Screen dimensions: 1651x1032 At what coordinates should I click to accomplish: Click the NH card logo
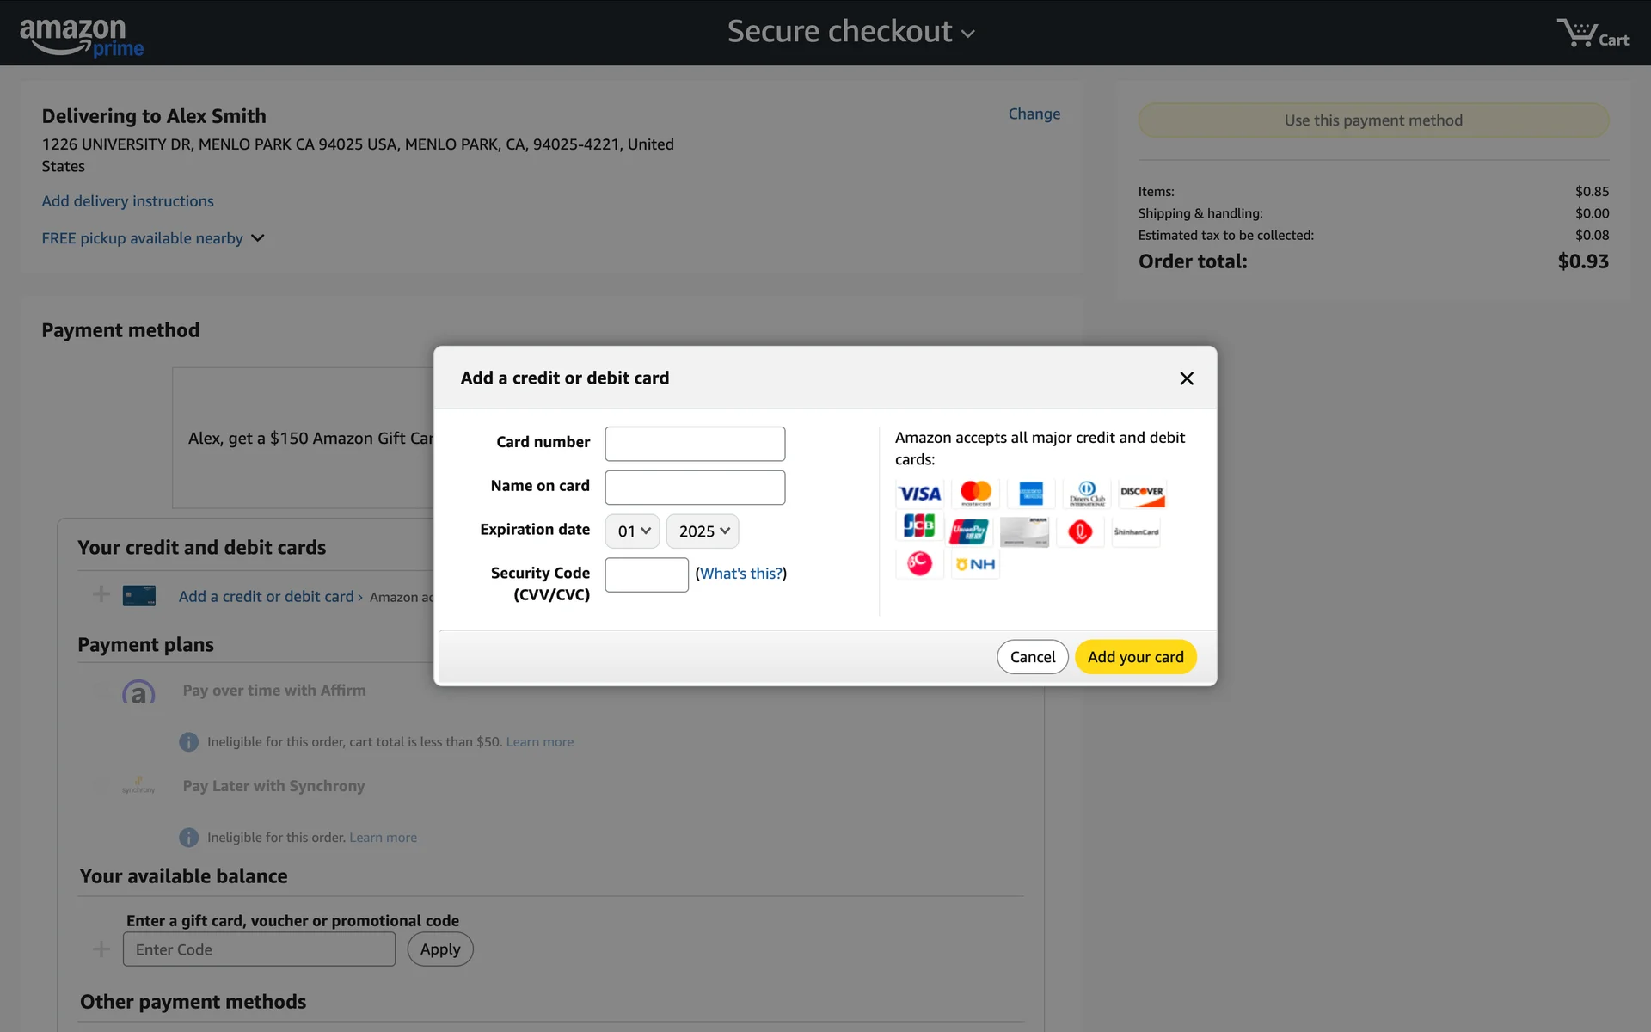coord(975,565)
